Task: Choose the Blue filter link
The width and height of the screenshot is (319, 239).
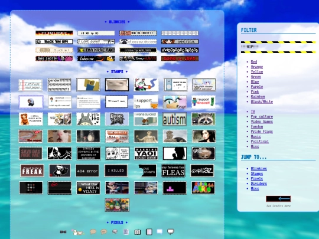Action: [x=255, y=81]
